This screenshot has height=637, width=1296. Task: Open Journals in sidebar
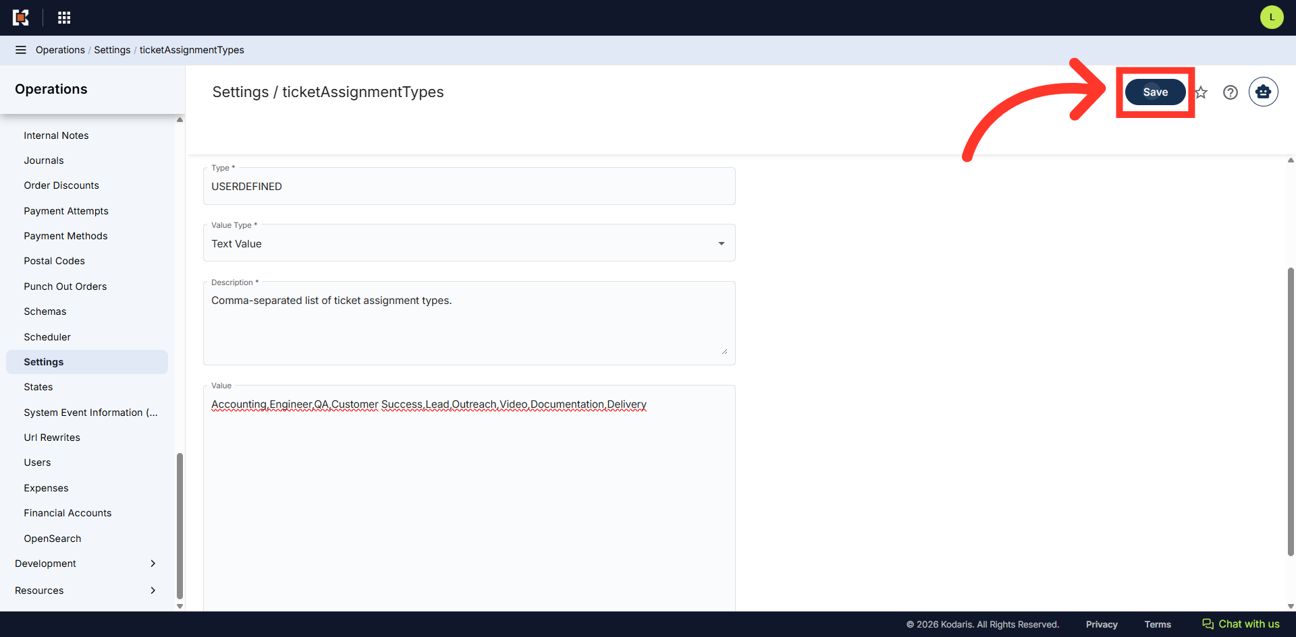coord(44,160)
